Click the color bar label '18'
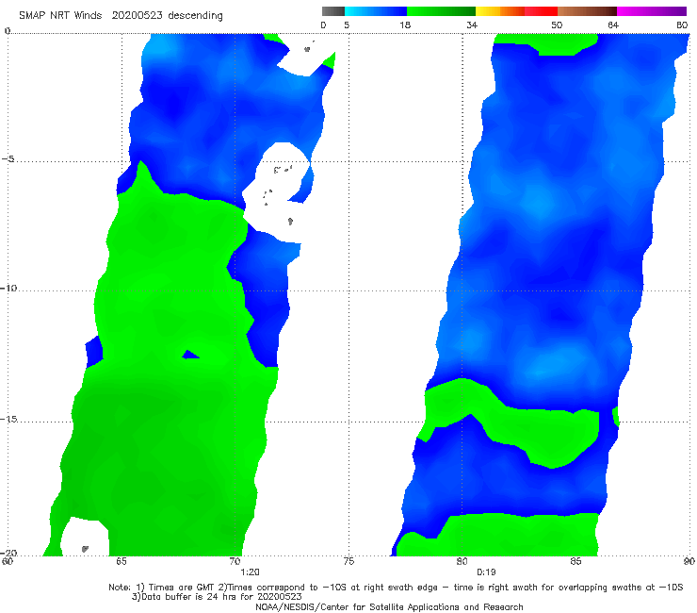Viewport: 697px width, 613px height. [405, 25]
